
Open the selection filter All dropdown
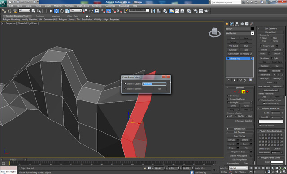[25, 10]
